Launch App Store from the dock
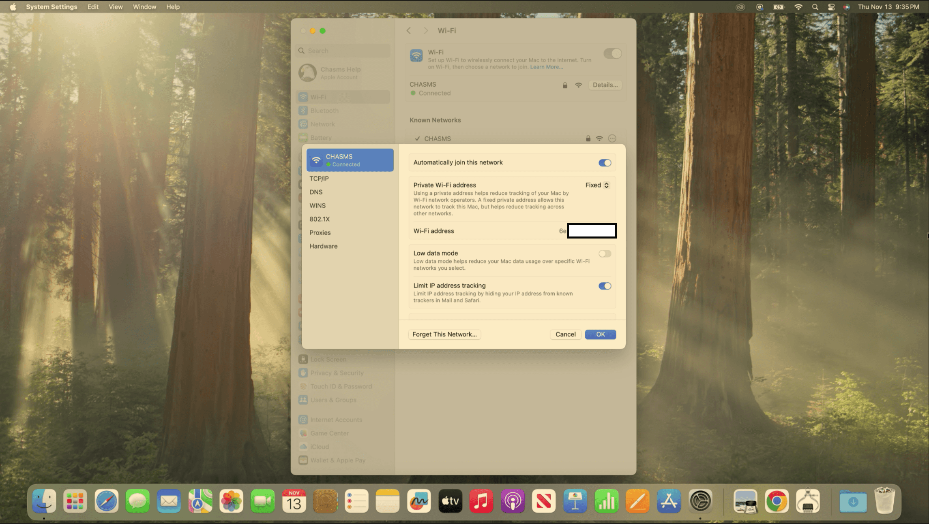Viewport: 929px width, 524px height. coord(669,501)
